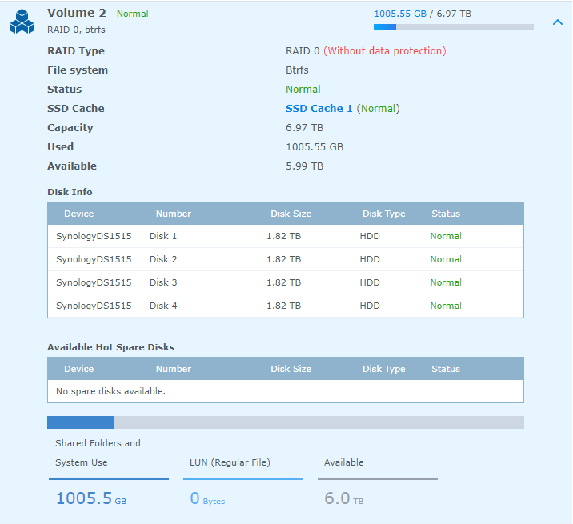Select the Disk 3 row
The height and width of the screenshot is (524, 573).
point(285,282)
